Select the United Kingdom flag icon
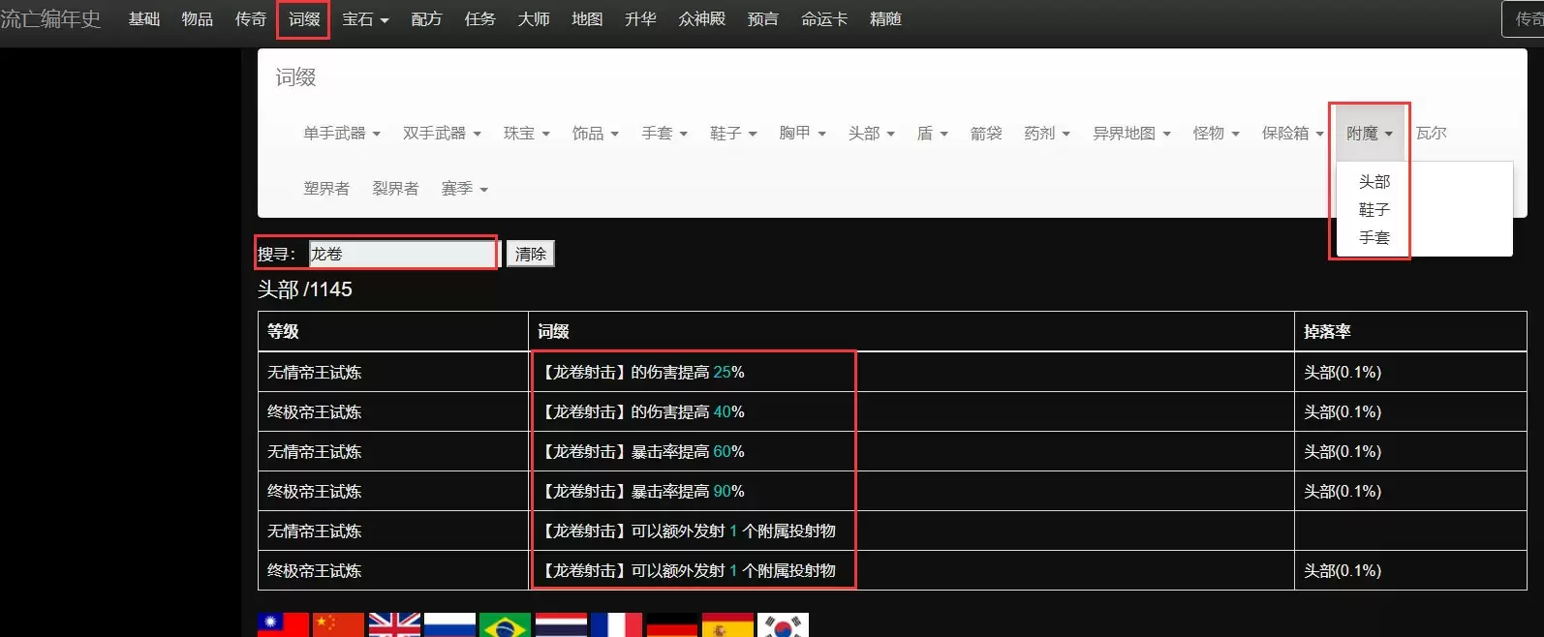1544x637 pixels. pos(394,625)
